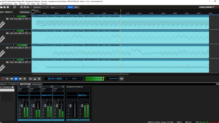Image resolution: width=219 pixels, height=123 pixels.
Task: Mute the first track
Action: pyautogui.click(x=12, y=19)
